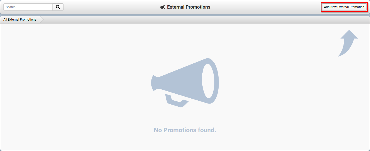Click the blank header area between search and title
Viewport: 370px width, 151px height.
[x=112, y=7]
